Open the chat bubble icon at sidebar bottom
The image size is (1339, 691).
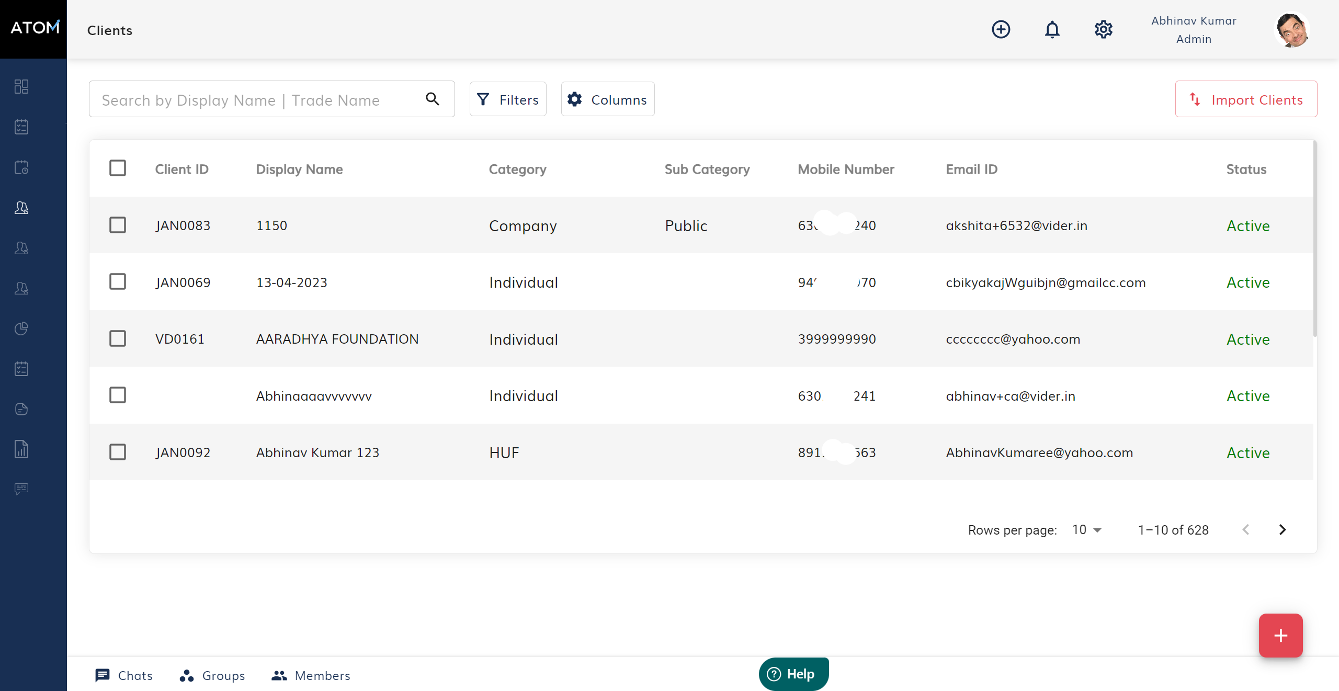click(x=21, y=489)
